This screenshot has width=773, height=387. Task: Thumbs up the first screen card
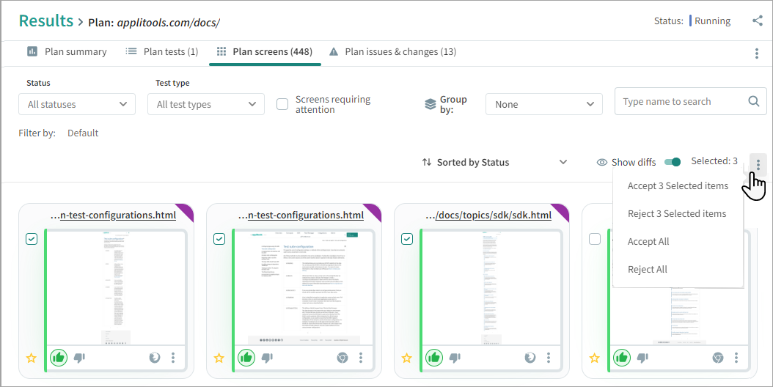[x=59, y=358]
